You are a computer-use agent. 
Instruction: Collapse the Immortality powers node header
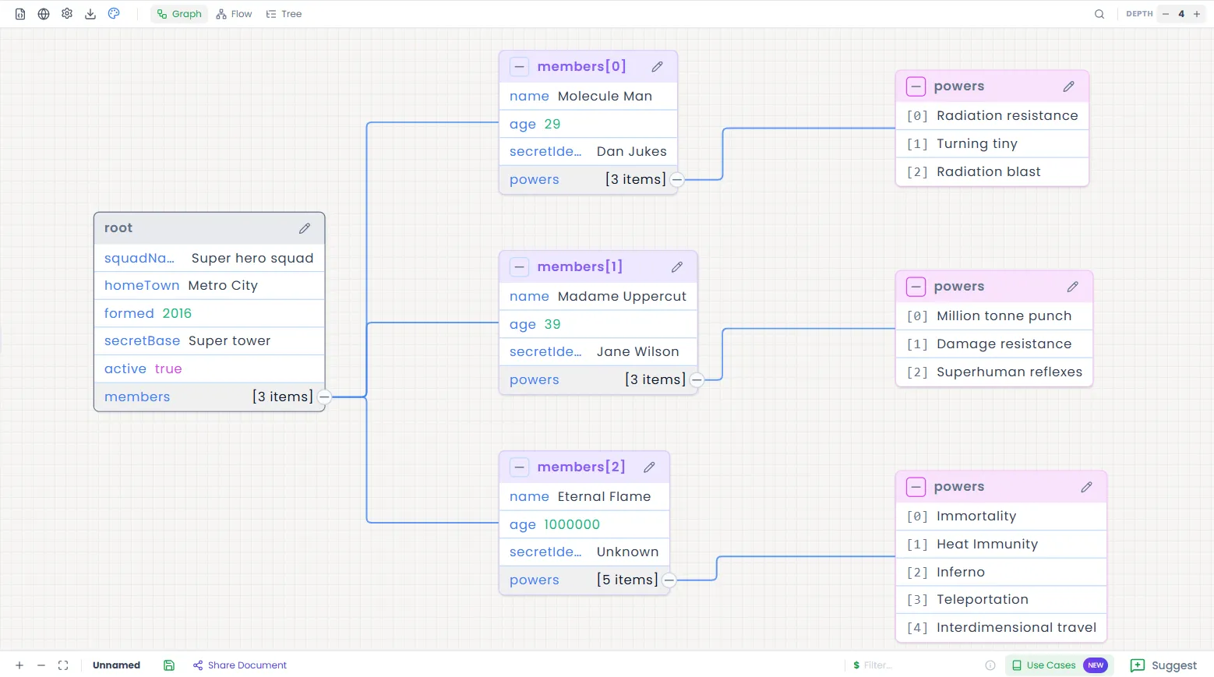pyautogui.click(x=916, y=487)
